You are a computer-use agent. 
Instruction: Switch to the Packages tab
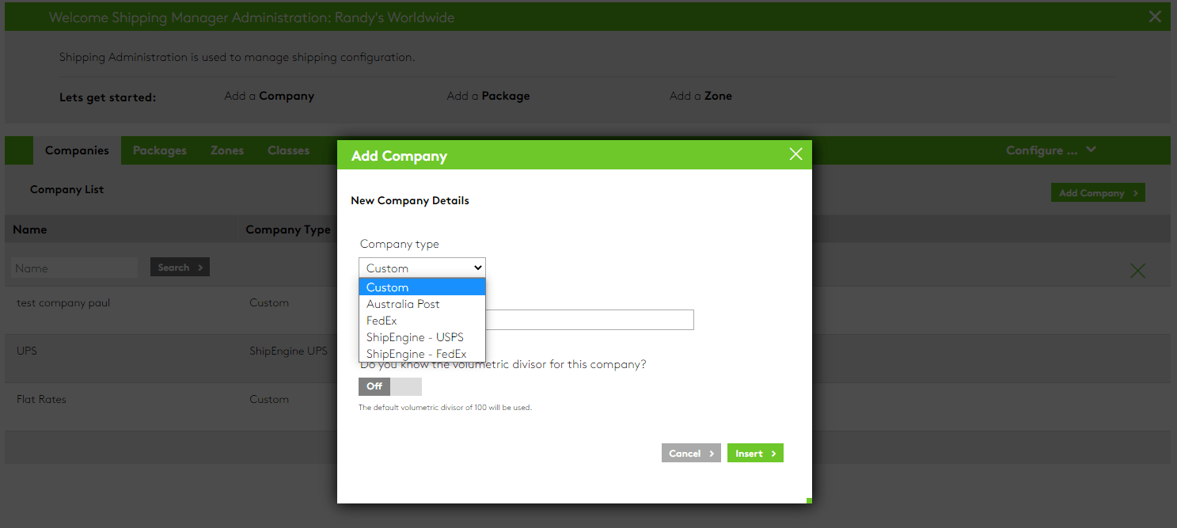click(x=159, y=150)
